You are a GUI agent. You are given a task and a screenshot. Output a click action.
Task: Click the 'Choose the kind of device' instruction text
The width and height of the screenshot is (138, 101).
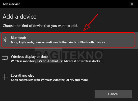click(x=40, y=26)
